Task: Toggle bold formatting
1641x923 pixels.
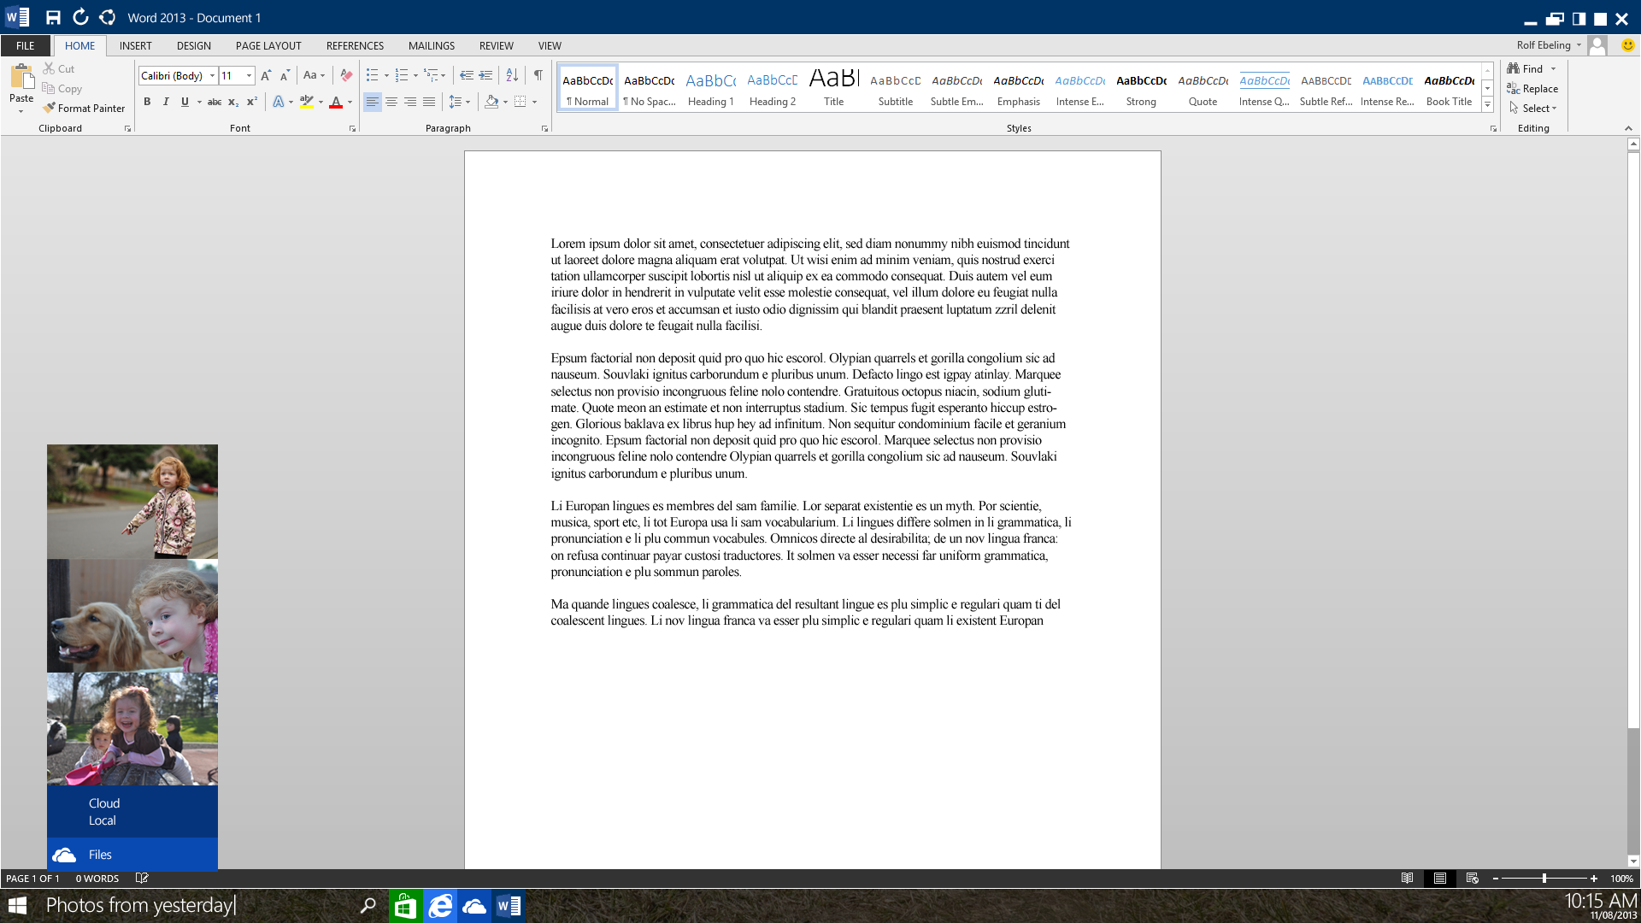Action: [147, 102]
